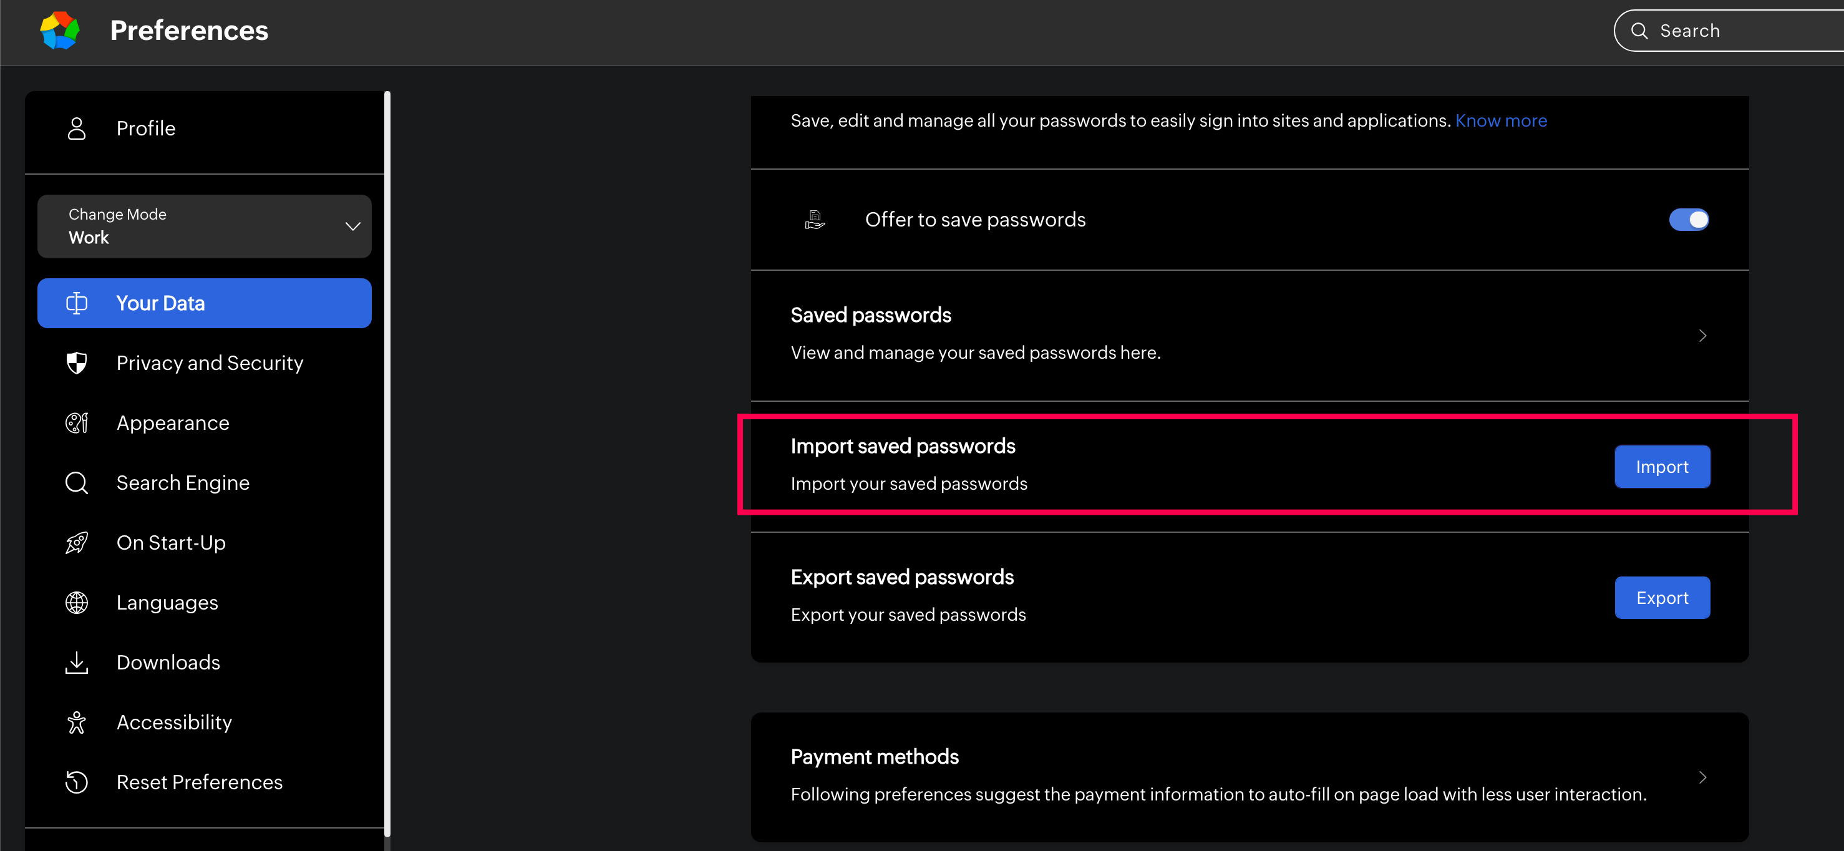Click the Accessibility figure icon

coord(77,722)
